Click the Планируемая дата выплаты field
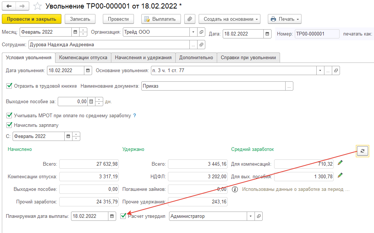This screenshot has height=233, width=374. point(90,216)
